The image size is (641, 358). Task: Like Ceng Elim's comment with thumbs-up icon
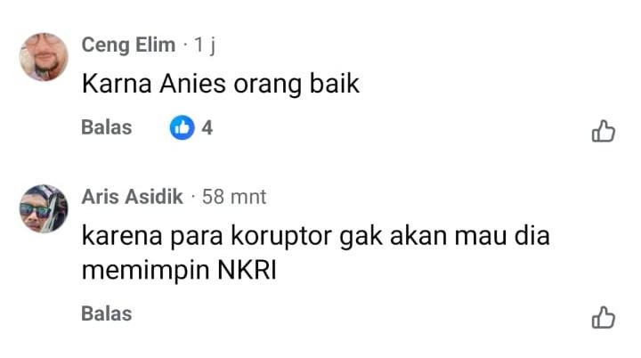[604, 131]
